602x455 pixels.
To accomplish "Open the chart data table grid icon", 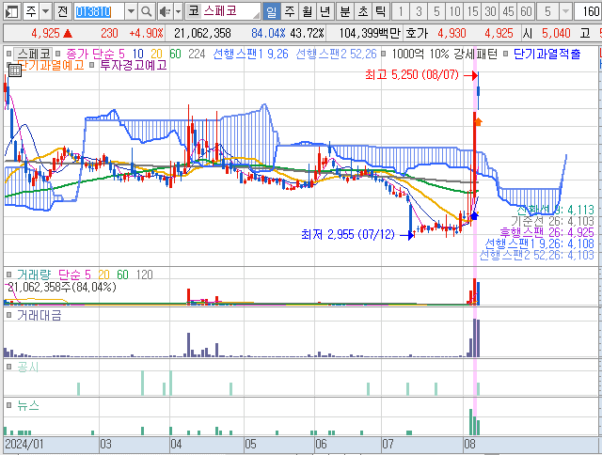I will pyautogui.click(x=15, y=71).
